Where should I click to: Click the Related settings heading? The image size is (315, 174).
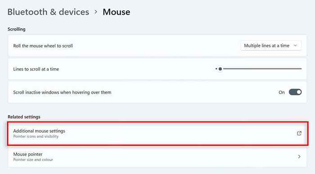click(24, 117)
